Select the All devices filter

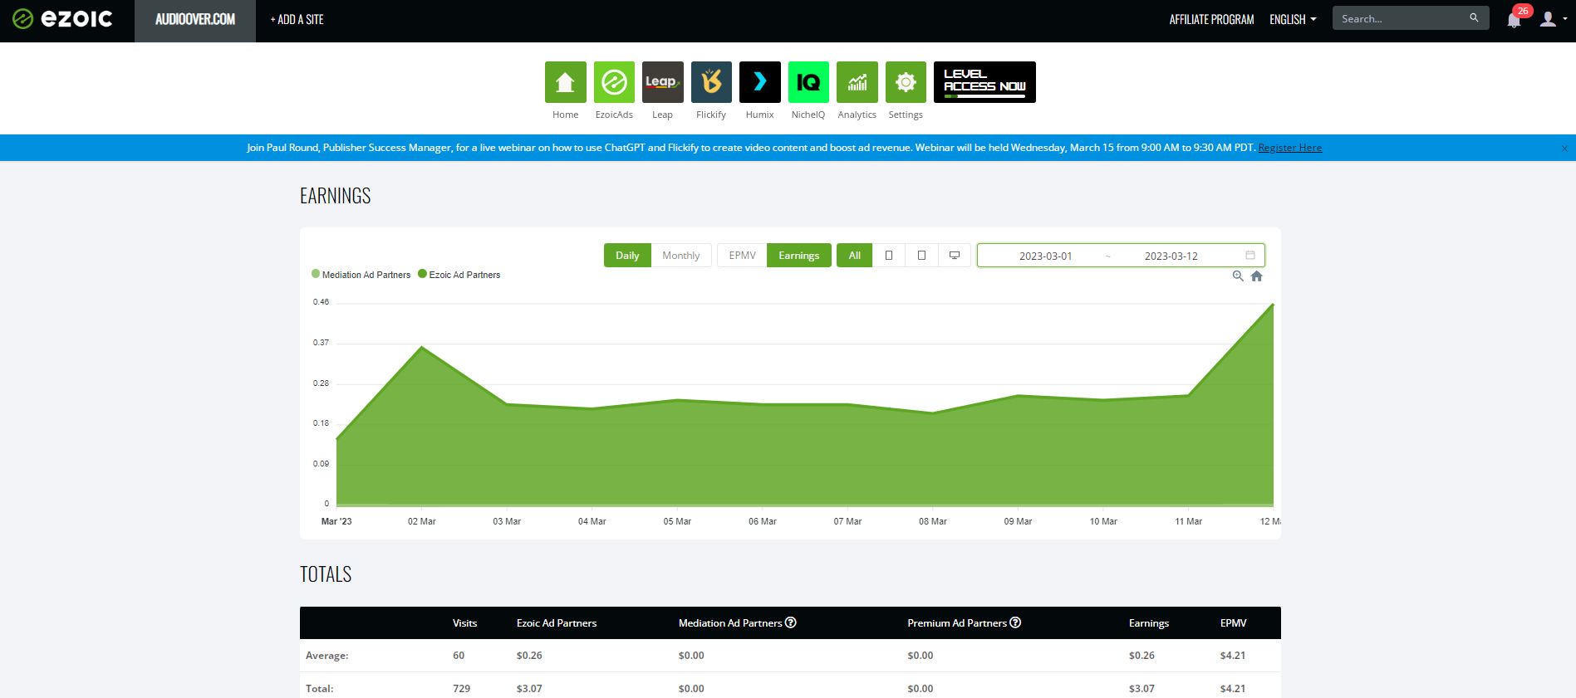tap(855, 255)
